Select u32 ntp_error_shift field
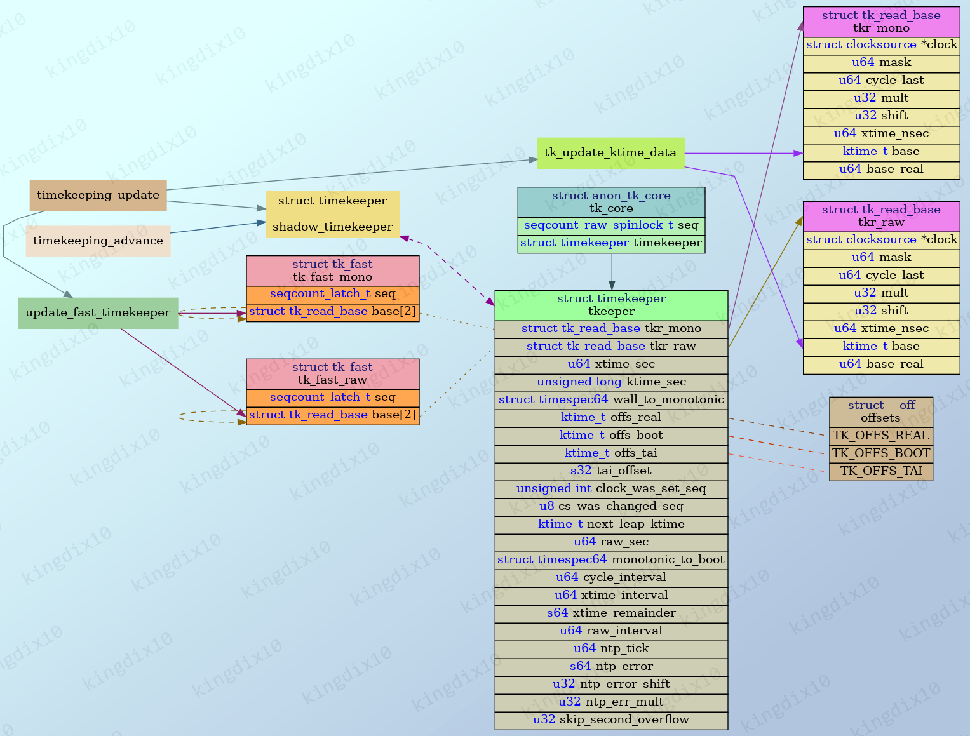 tap(611, 685)
